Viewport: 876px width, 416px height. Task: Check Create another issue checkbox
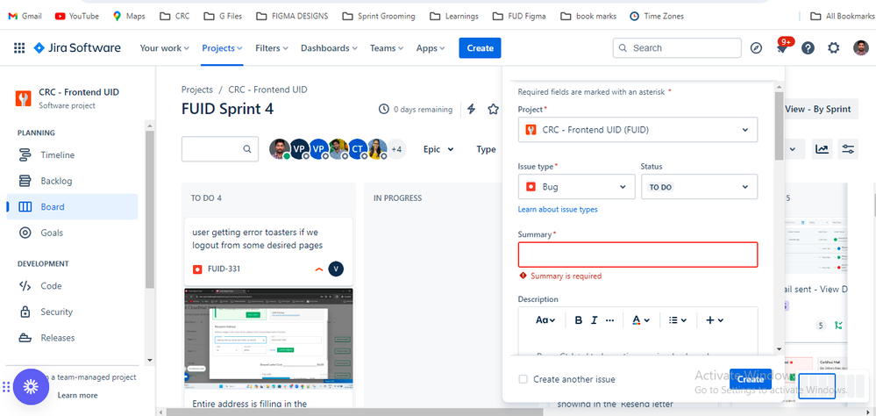[523, 379]
